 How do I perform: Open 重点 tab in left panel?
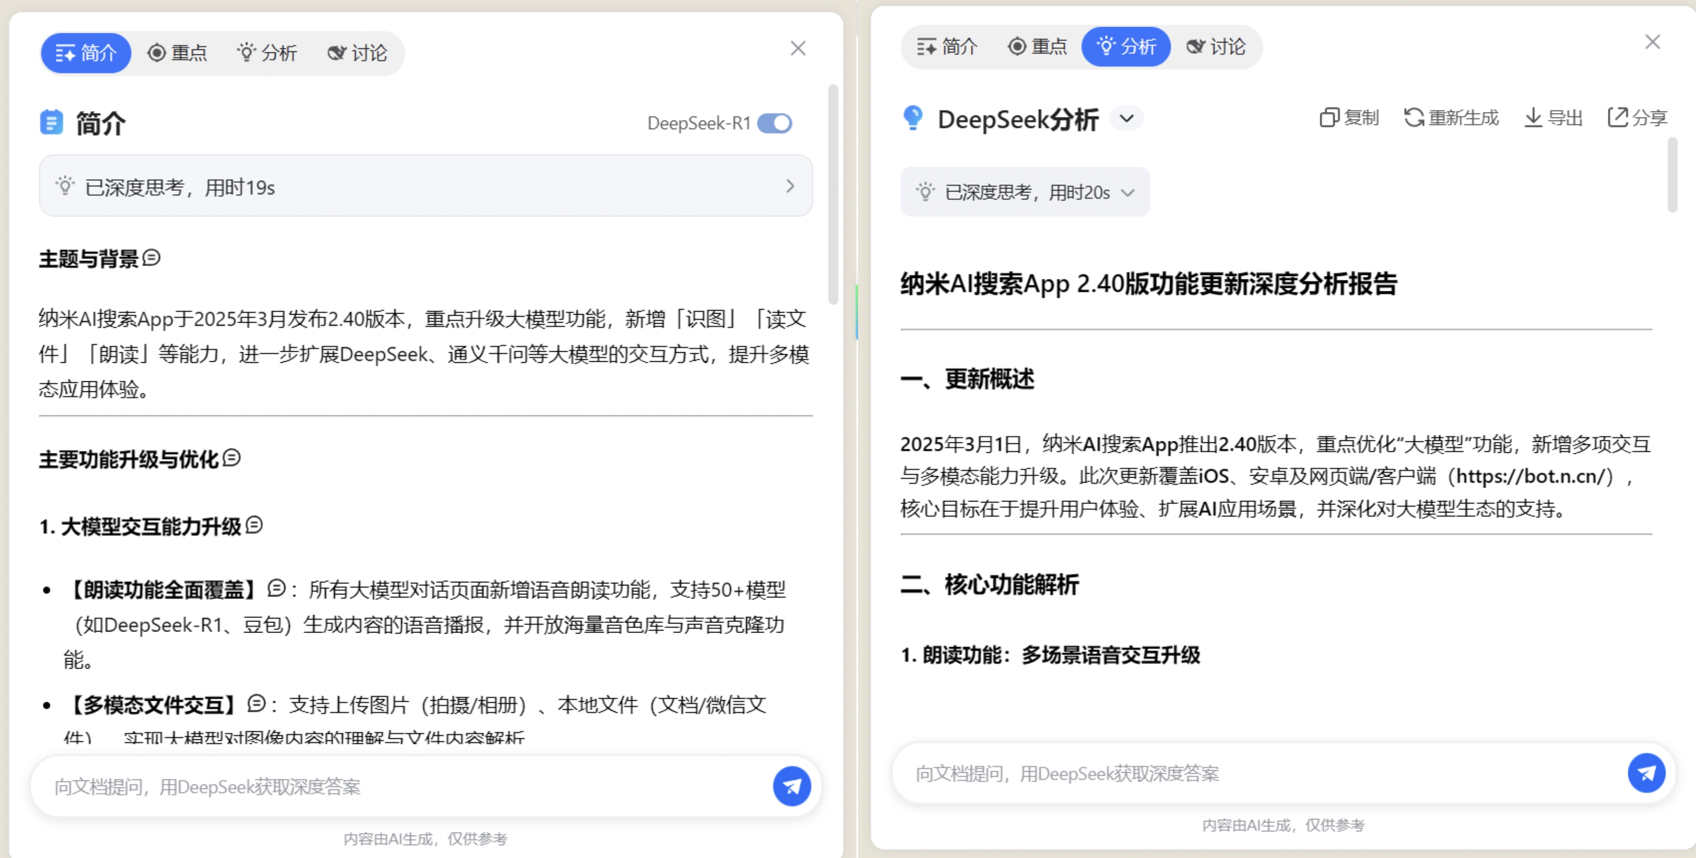[x=177, y=53]
